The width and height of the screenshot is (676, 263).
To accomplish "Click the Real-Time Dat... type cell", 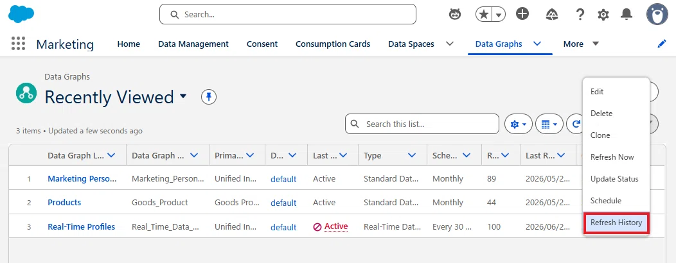I will 391,227.
